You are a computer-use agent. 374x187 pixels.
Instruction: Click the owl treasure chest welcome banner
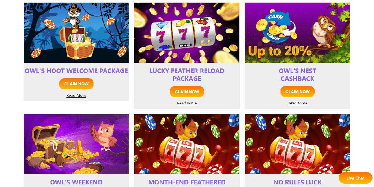[x=76, y=33]
